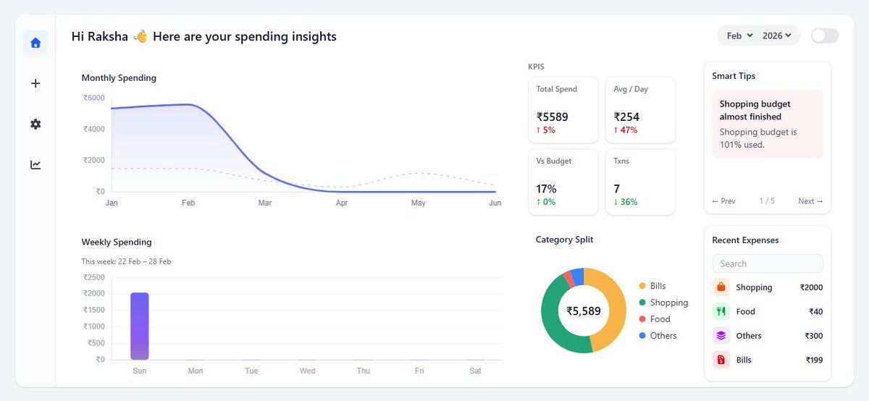869x401 pixels.
Task: Click the Bills receipt icon
Action: tap(721, 360)
